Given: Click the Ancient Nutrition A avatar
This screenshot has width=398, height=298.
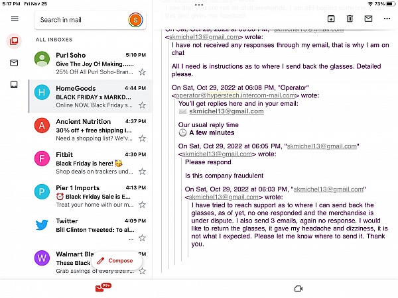Looking at the screenshot, I should click(42, 125).
